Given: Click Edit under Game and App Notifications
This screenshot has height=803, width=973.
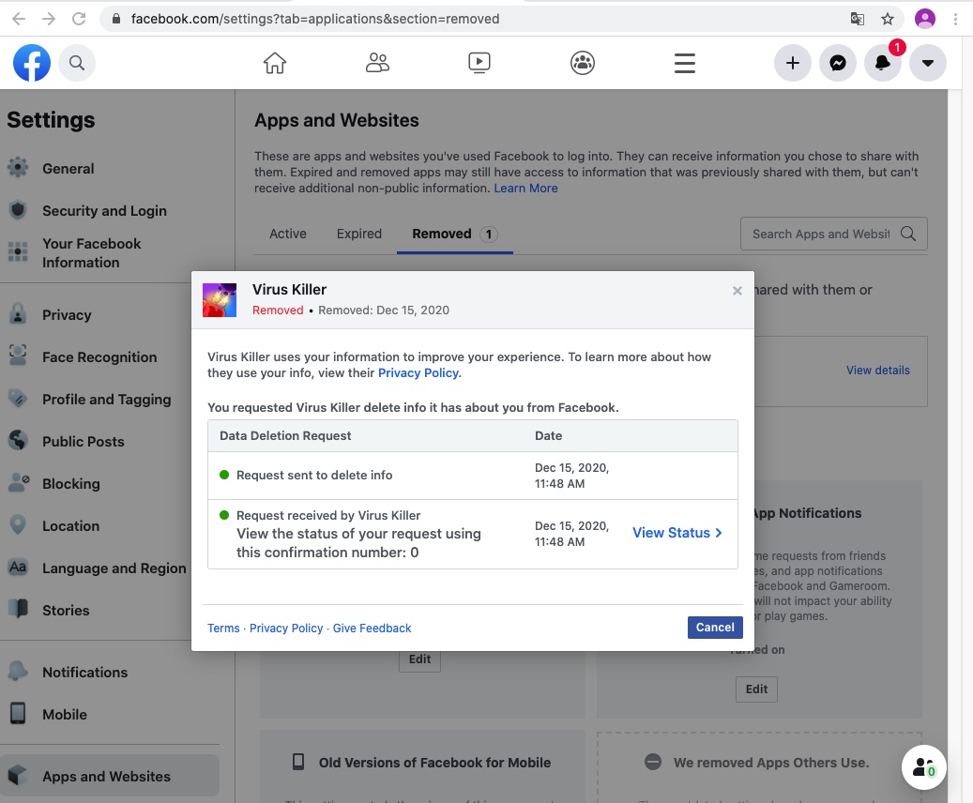Looking at the screenshot, I should tap(756, 689).
